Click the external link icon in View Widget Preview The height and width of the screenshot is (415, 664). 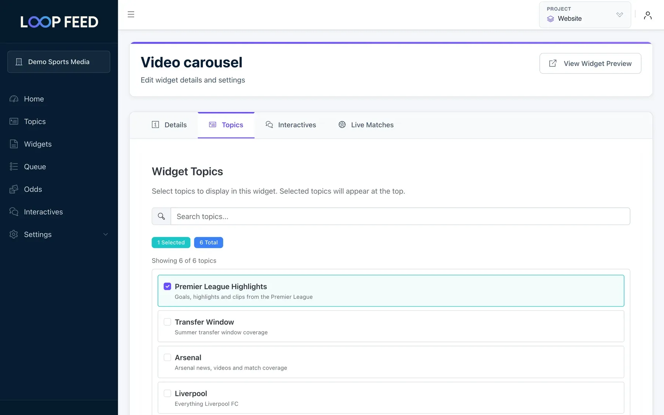553,63
